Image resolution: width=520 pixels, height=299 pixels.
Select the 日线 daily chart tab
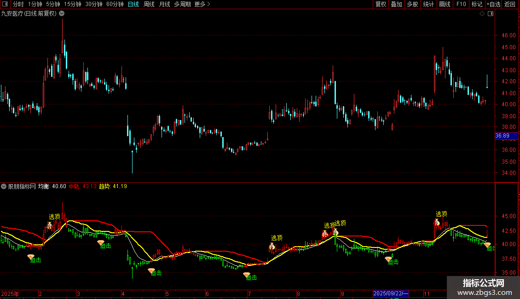(133, 4)
